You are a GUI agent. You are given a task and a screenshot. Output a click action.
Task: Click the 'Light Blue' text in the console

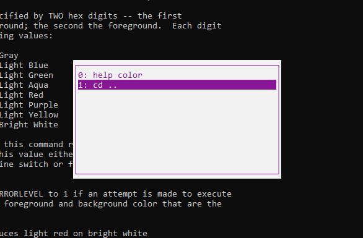24,66
